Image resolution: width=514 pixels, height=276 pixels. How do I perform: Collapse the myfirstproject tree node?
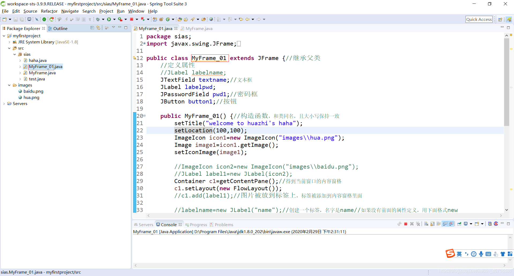(x=4, y=36)
